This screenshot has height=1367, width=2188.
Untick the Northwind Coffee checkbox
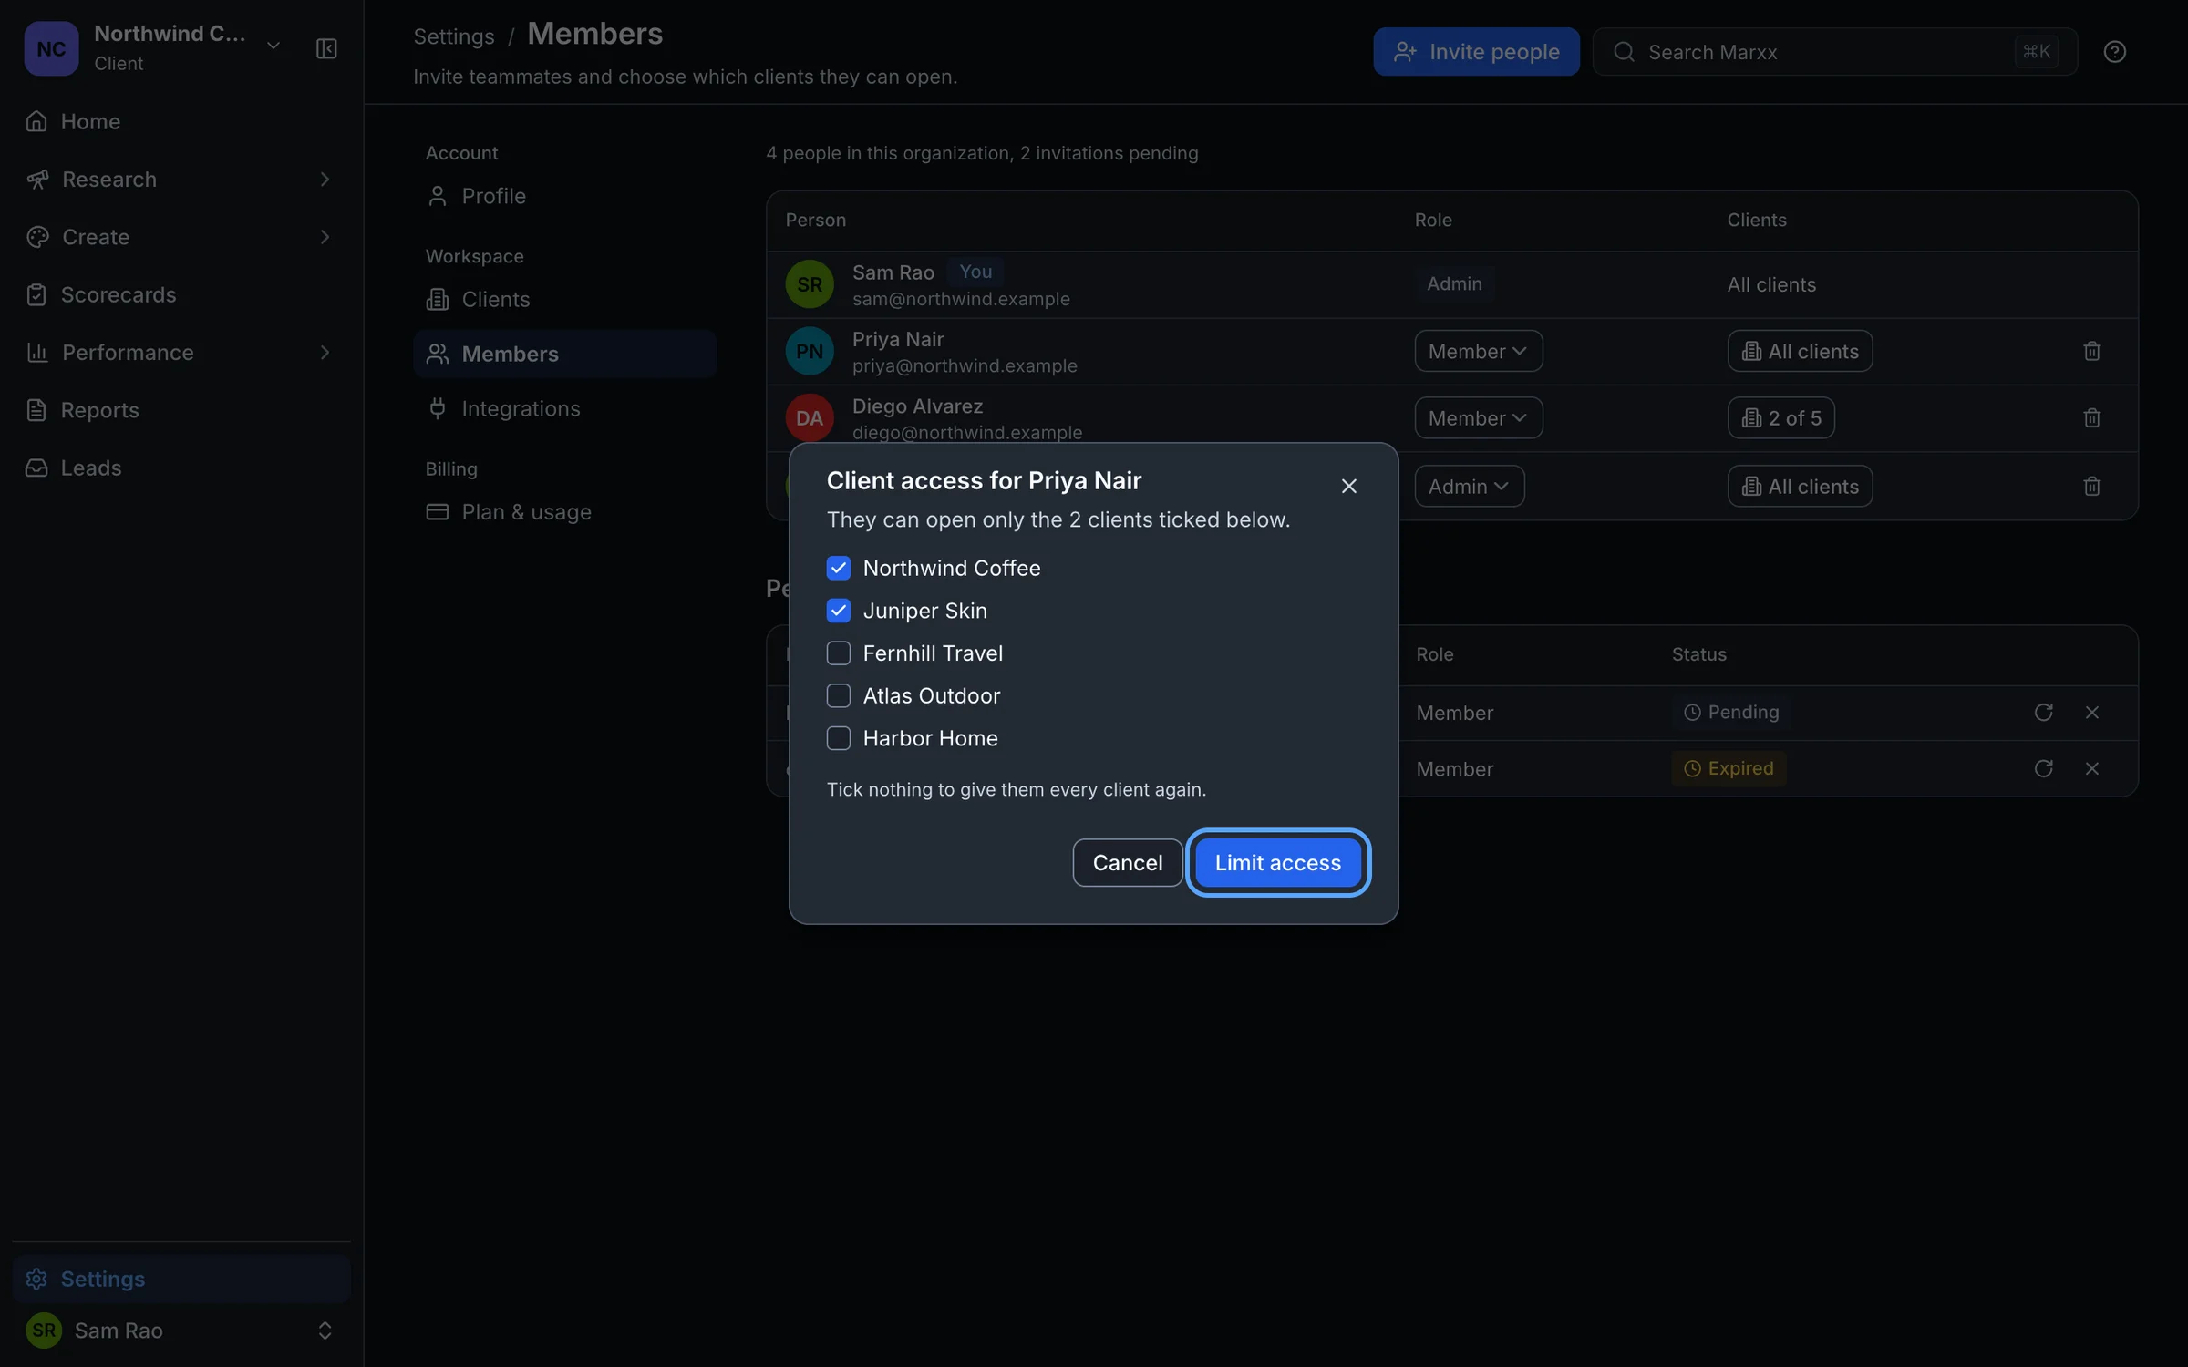click(838, 568)
